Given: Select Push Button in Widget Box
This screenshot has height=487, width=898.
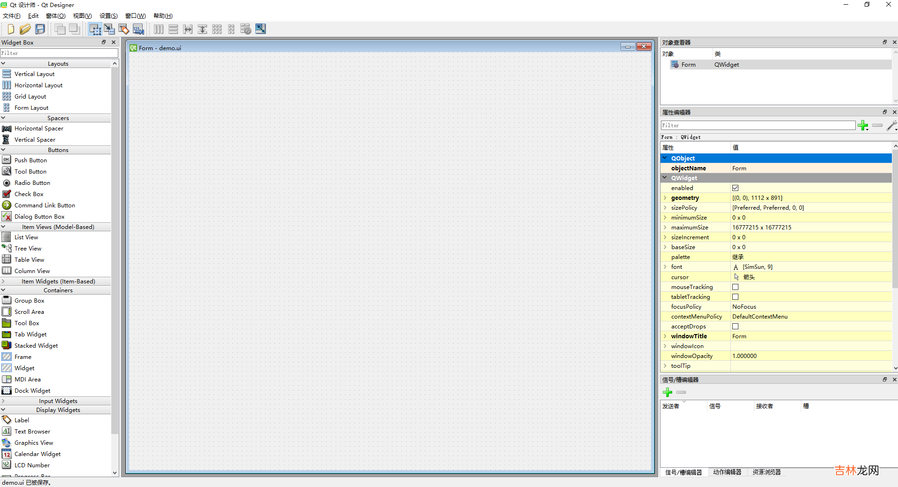Looking at the screenshot, I should [31, 160].
